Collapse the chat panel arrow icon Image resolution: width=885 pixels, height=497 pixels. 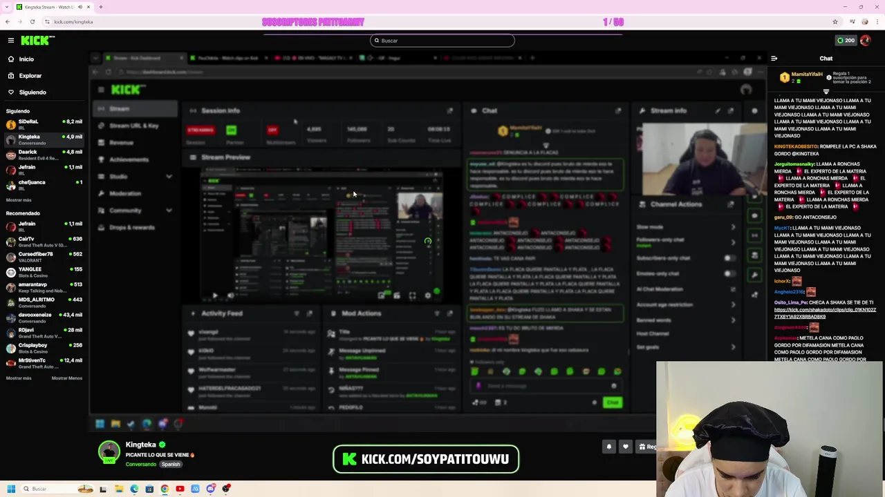[x=774, y=59]
